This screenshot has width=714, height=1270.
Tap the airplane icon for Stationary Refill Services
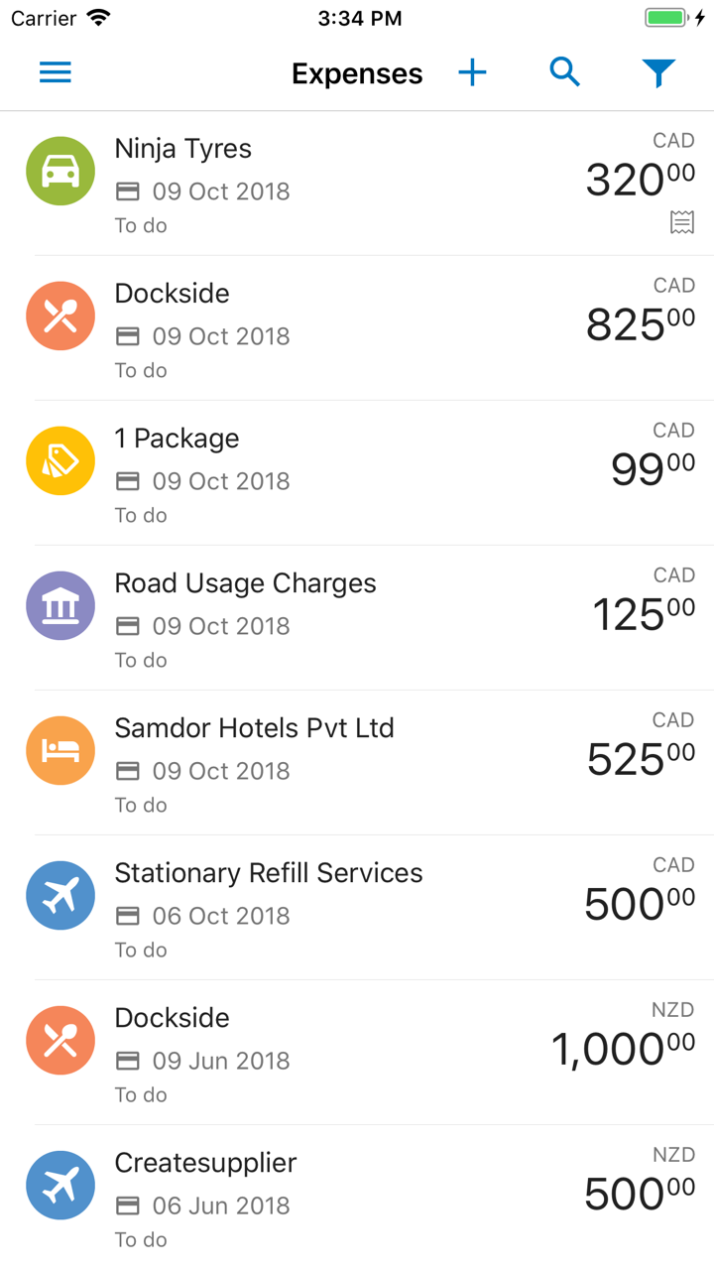click(60, 896)
